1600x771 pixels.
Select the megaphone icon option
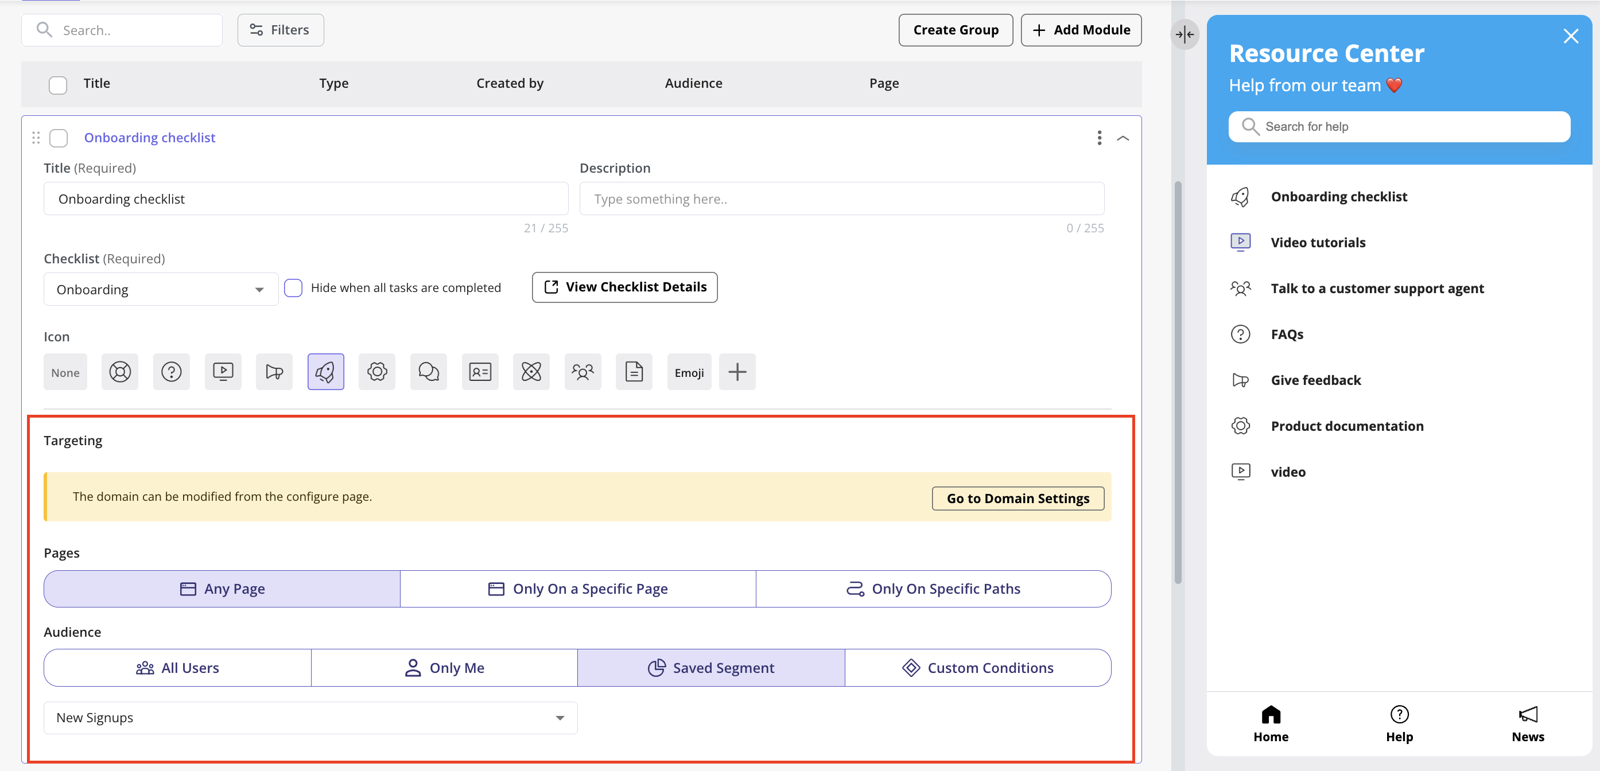click(274, 372)
